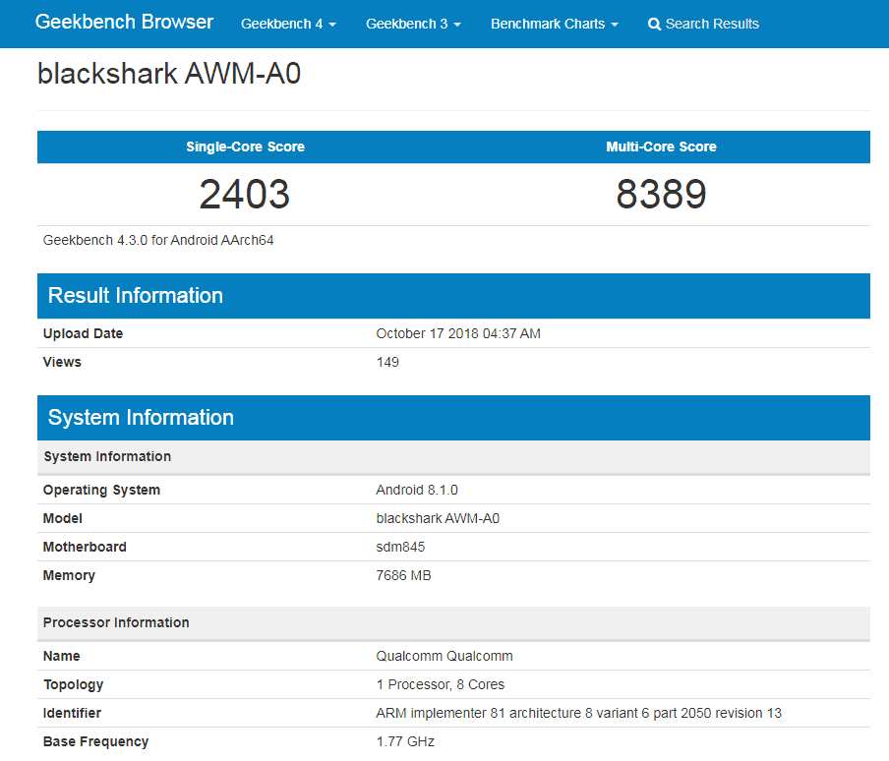Select the views count 149
The height and width of the screenshot is (761, 889).
387,362
